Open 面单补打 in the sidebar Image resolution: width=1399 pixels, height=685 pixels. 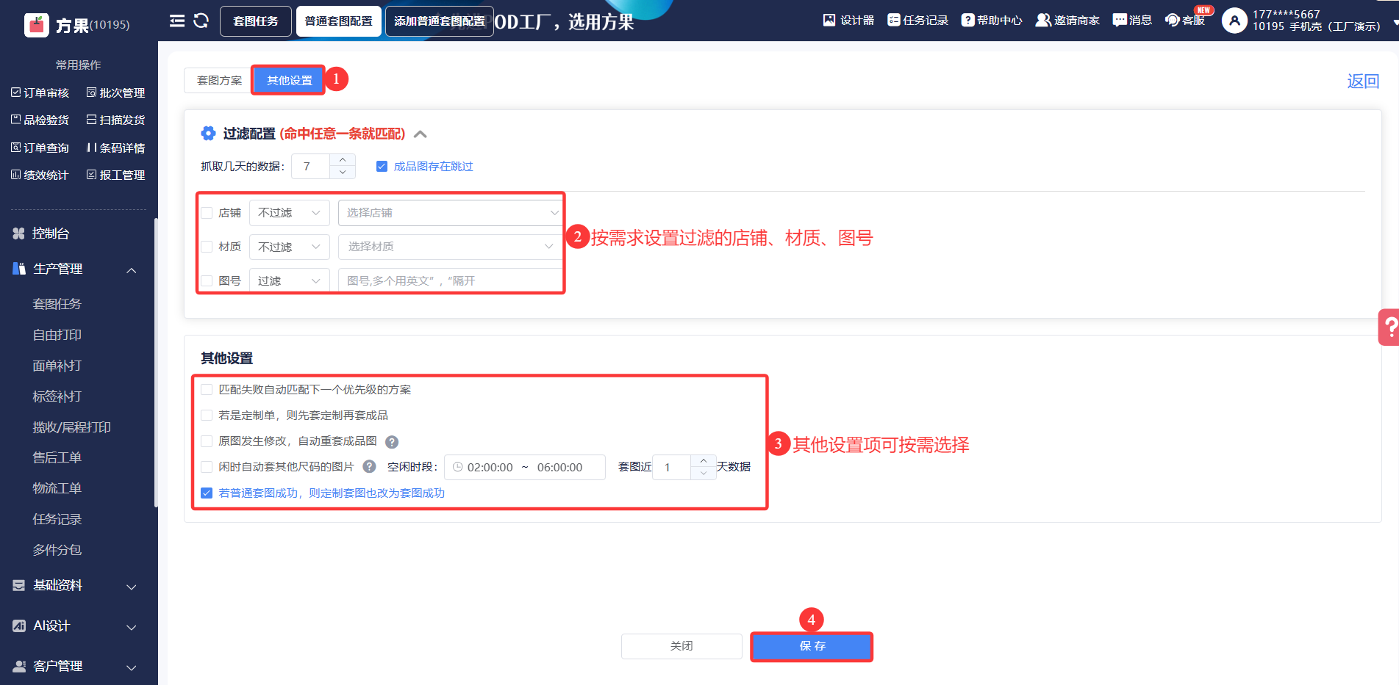coord(57,366)
